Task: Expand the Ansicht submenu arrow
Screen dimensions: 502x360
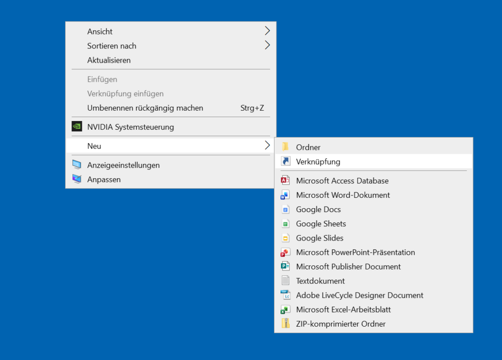Action: (267, 31)
